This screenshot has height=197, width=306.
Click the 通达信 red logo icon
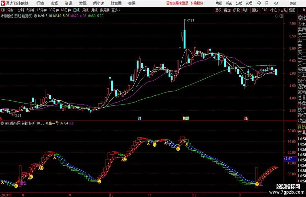[3, 3]
